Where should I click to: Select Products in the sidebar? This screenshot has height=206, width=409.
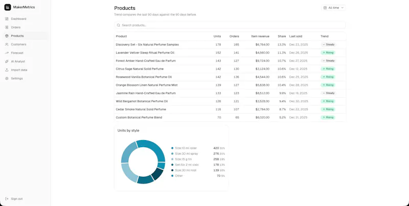pyautogui.click(x=26, y=36)
